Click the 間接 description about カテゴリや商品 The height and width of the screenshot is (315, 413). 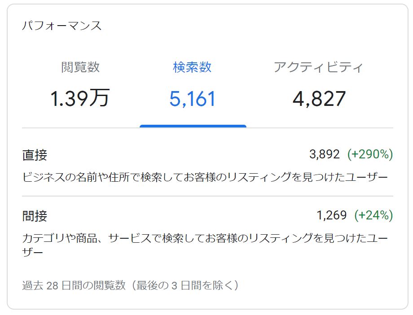pos(205,245)
